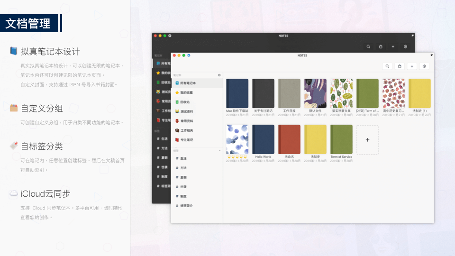The width and height of the screenshot is (455, 256).
Task: Open settings gear in light window toolbar
Action: coord(424,66)
